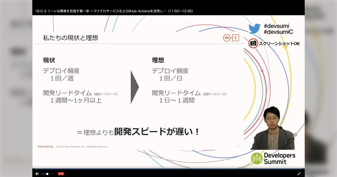
Task: Click the exit-fullscreen arrows icon
Action: 299,173
